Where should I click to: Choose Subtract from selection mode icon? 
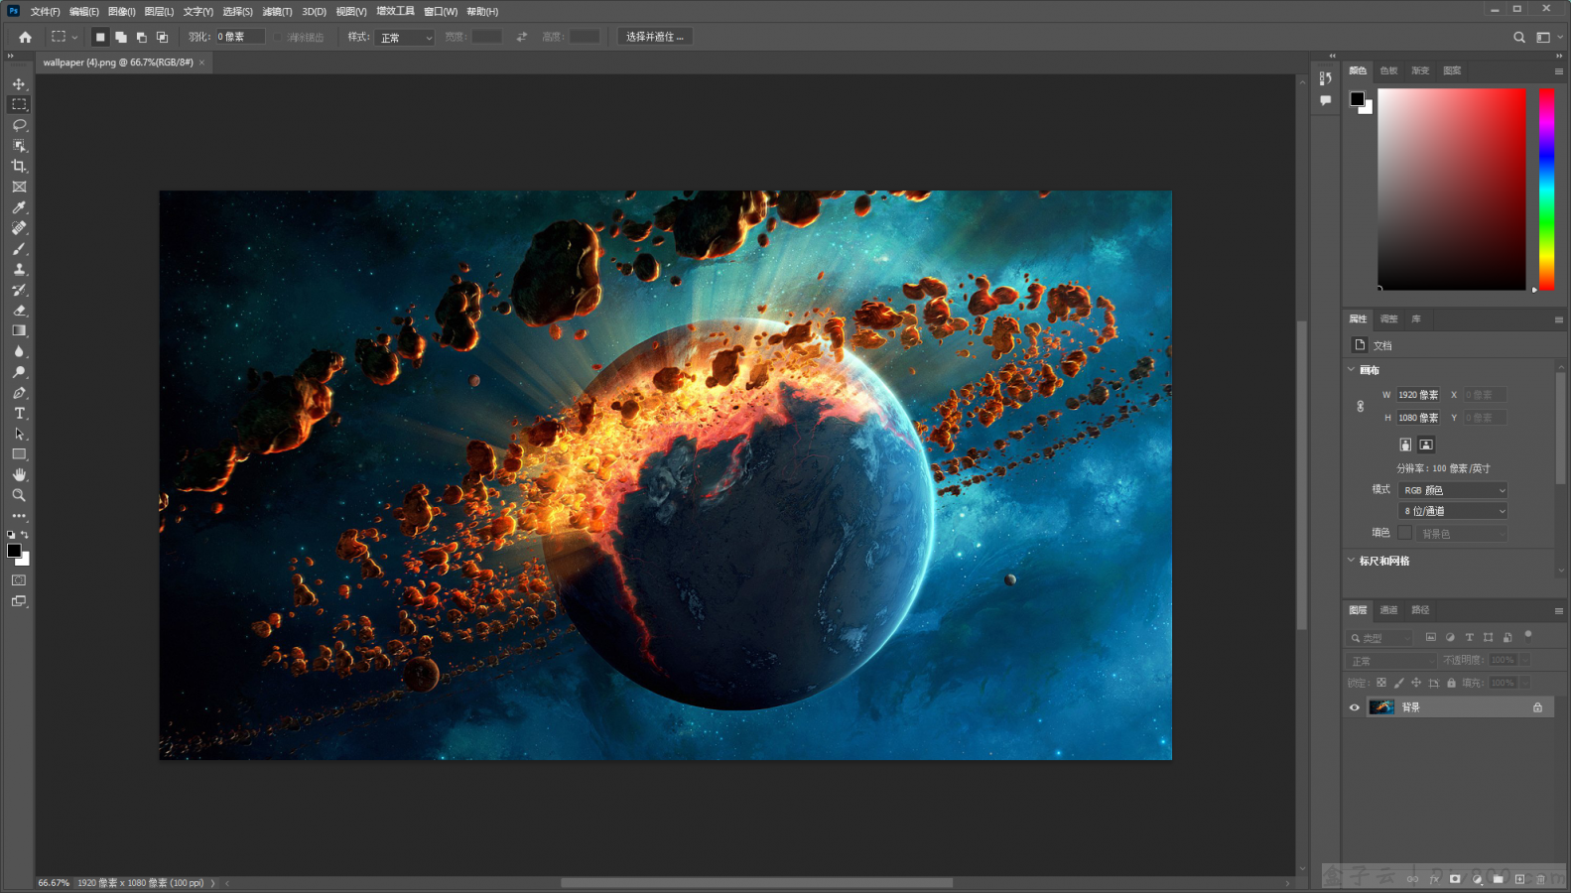tap(142, 37)
